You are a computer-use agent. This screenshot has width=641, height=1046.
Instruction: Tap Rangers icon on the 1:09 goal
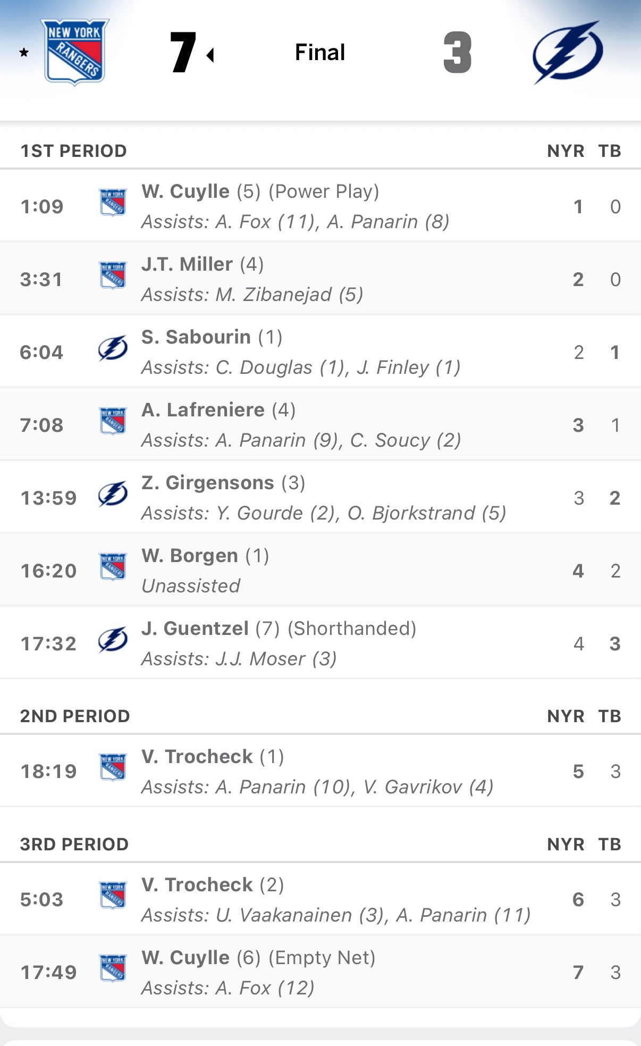click(x=113, y=202)
